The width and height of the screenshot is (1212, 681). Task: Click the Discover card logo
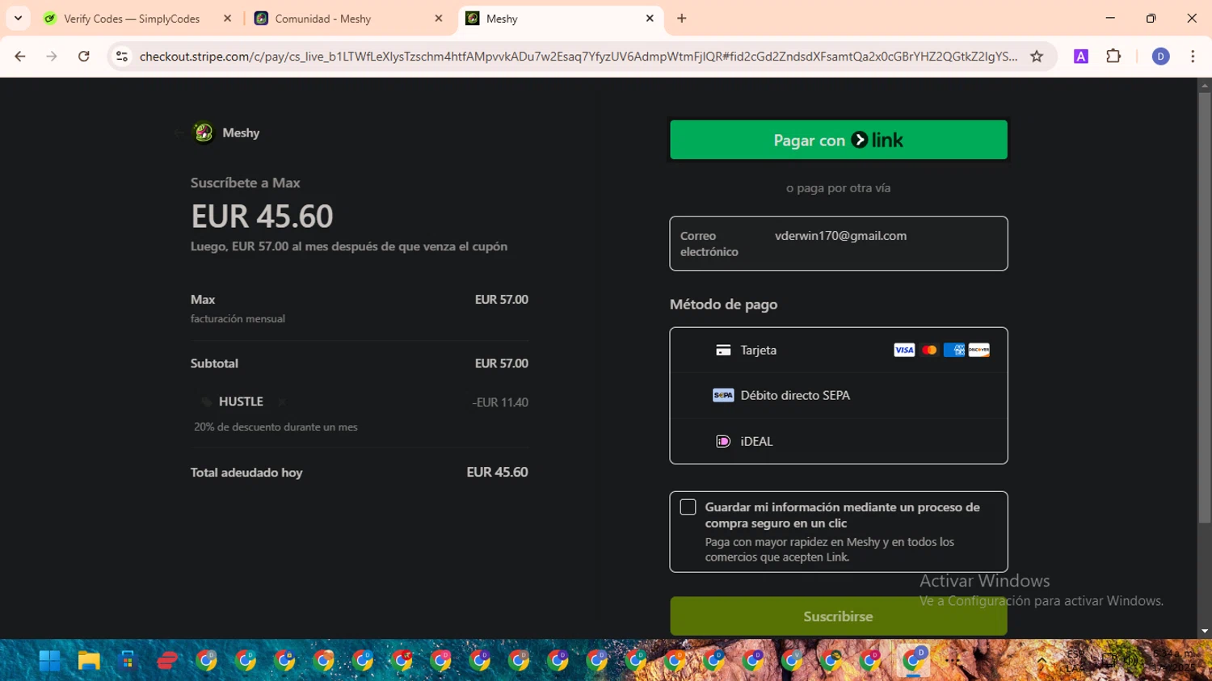(x=979, y=350)
